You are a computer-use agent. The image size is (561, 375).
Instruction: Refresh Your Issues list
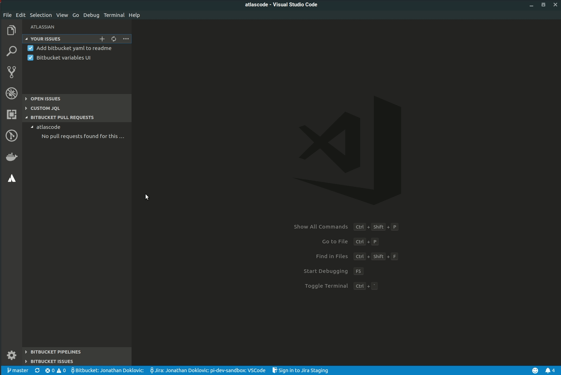click(114, 39)
